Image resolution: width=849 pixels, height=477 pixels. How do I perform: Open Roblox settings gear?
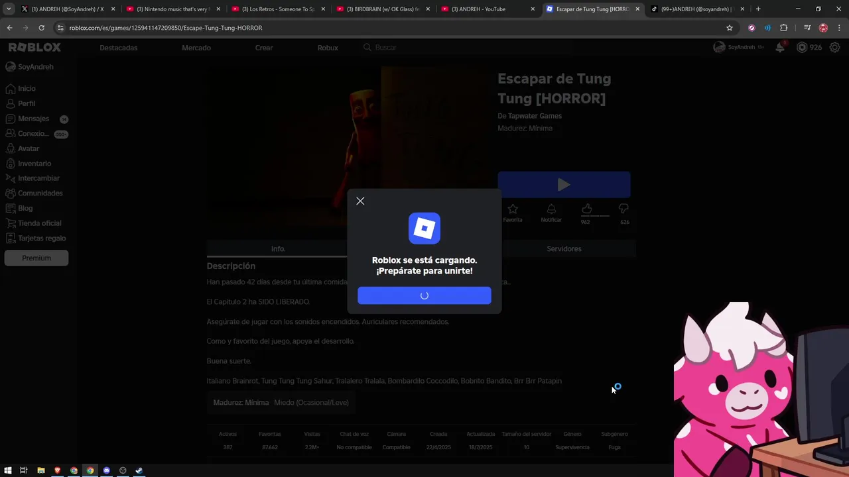pyautogui.click(x=834, y=47)
